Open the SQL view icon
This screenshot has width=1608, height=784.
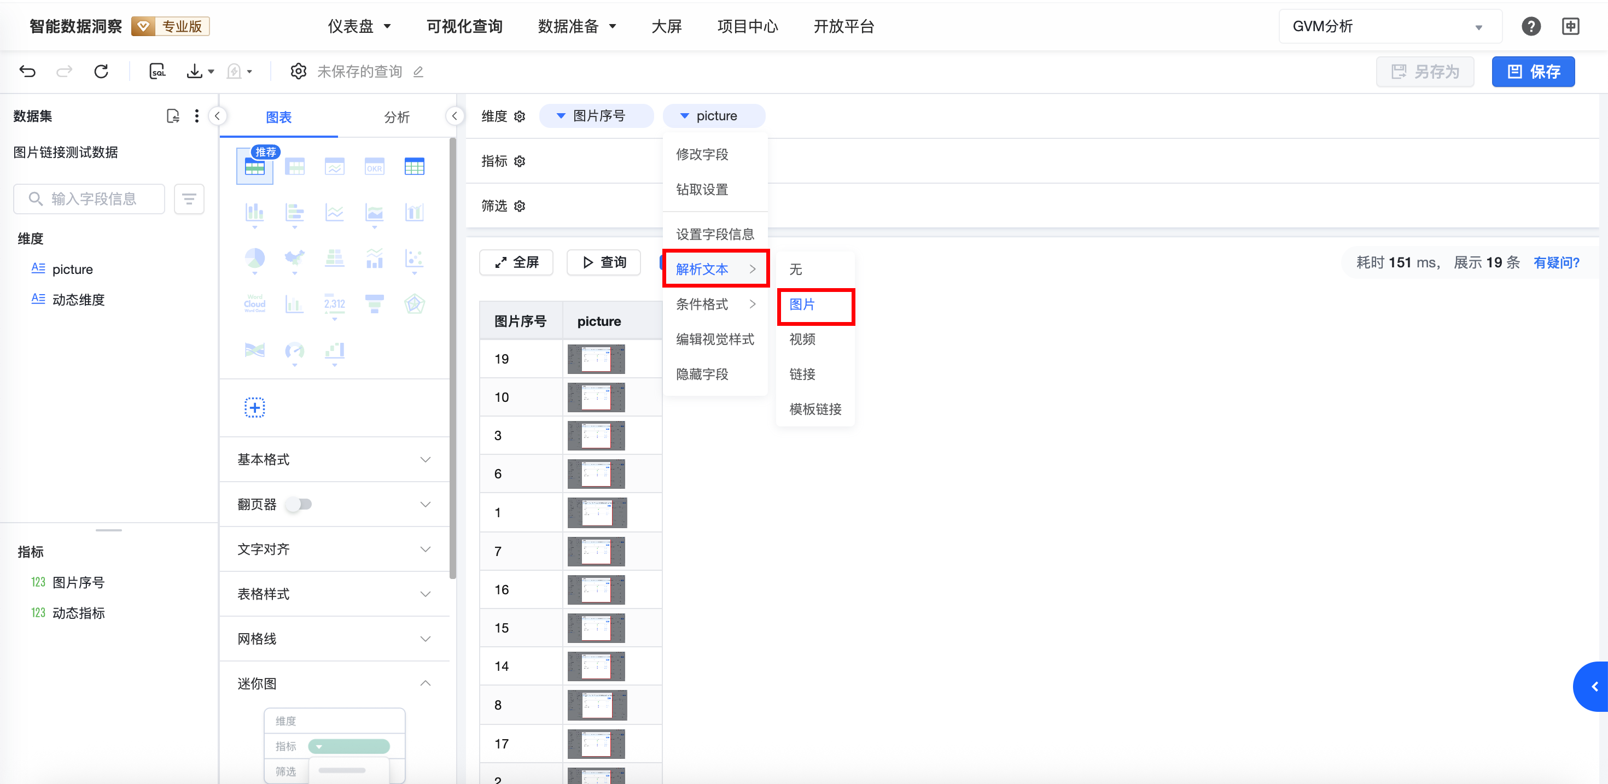[x=158, y=71]
